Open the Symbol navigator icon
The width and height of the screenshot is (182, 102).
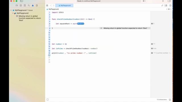tap(25, 5)
